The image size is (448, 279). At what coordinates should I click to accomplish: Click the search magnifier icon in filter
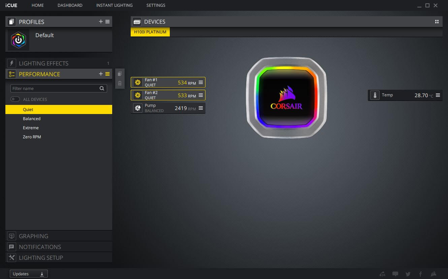[102, 88]
